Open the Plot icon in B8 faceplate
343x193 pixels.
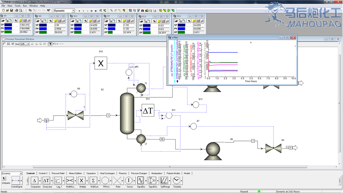60,21
